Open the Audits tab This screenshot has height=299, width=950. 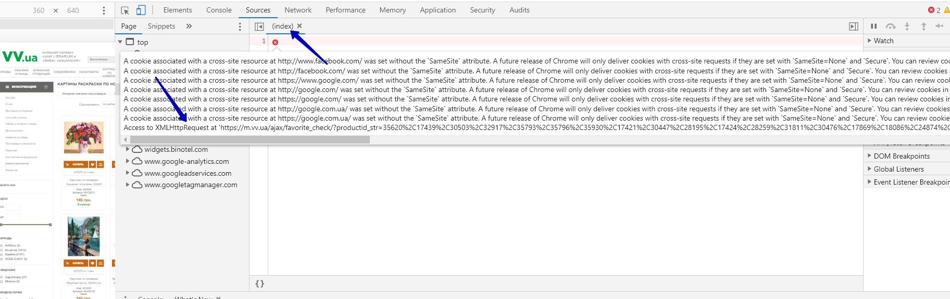(519, 10)
